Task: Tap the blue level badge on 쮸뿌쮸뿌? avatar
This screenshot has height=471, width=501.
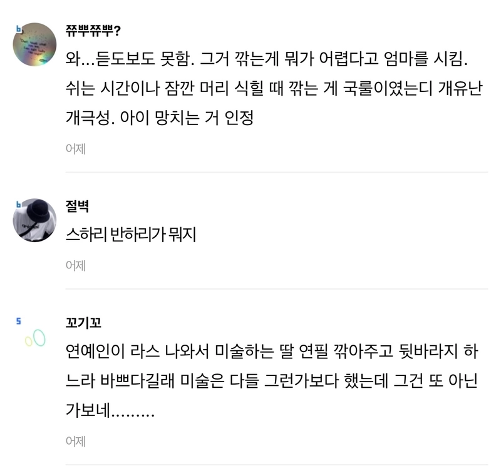Action: click(x=19, y=29)
